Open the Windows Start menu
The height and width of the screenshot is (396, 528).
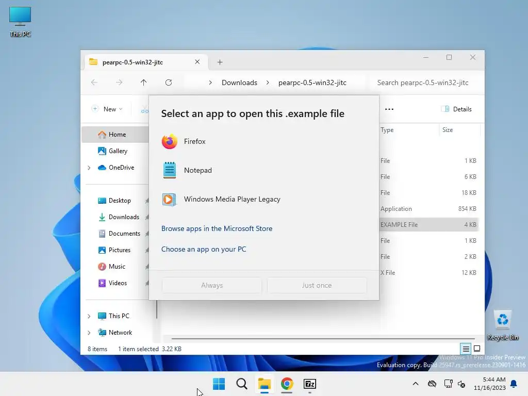click(219, 384)
